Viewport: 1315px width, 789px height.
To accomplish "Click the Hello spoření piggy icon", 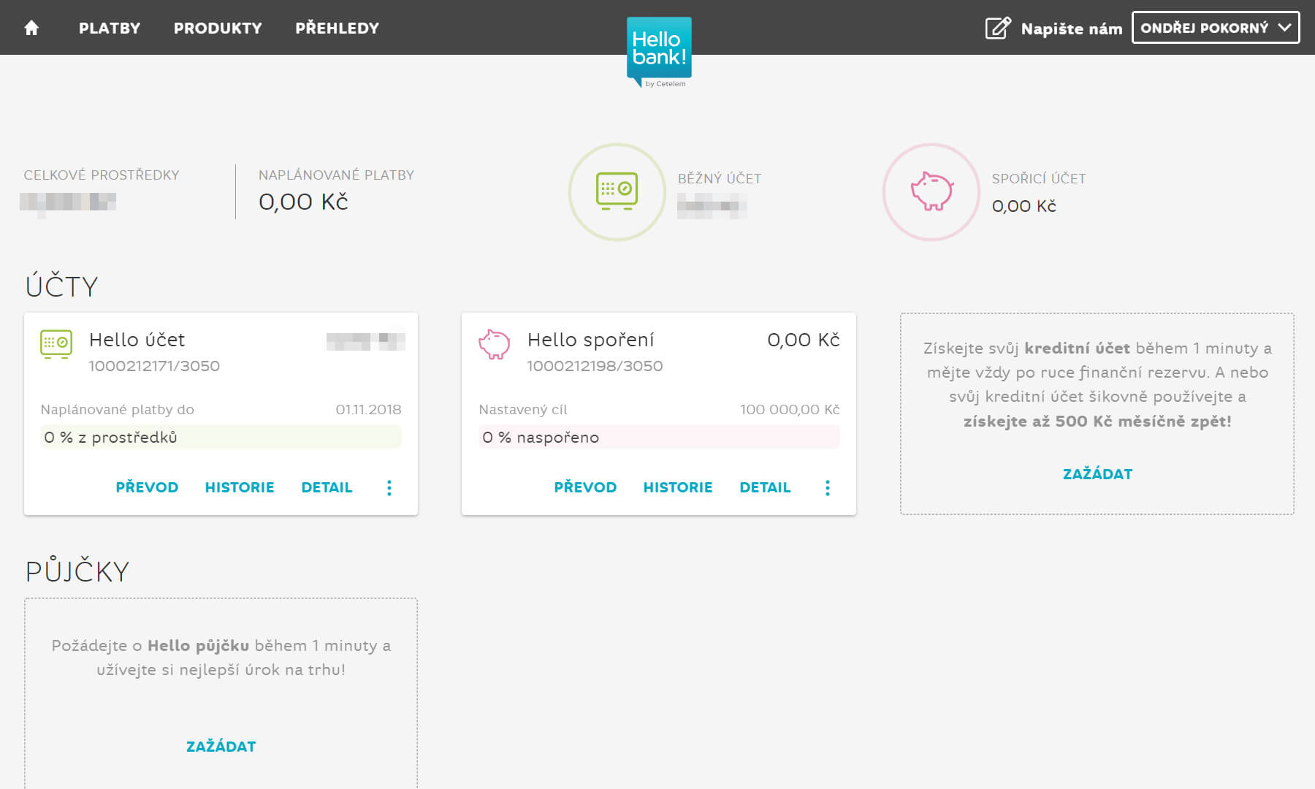I will 495,343.
